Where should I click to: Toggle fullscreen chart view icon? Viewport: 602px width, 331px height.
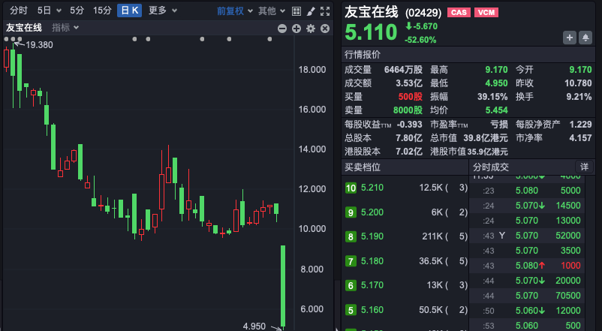click(x=325, y=11)
